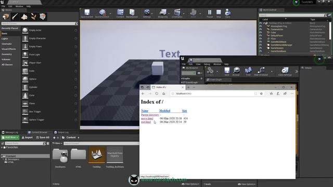Add current page to favorites star
Screen dimensions: 333x187
pos(261,94)
